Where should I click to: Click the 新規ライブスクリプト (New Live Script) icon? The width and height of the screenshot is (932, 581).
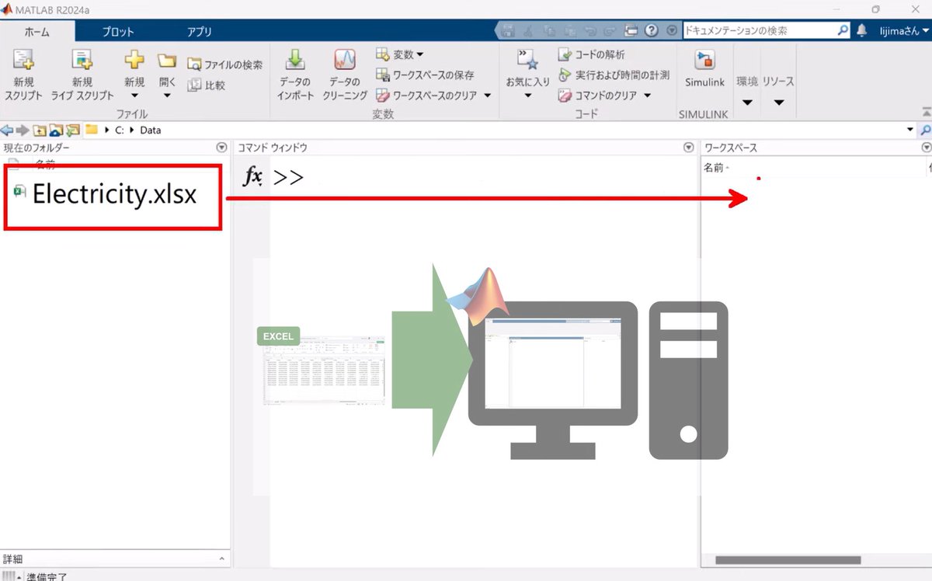pos(82,60)
